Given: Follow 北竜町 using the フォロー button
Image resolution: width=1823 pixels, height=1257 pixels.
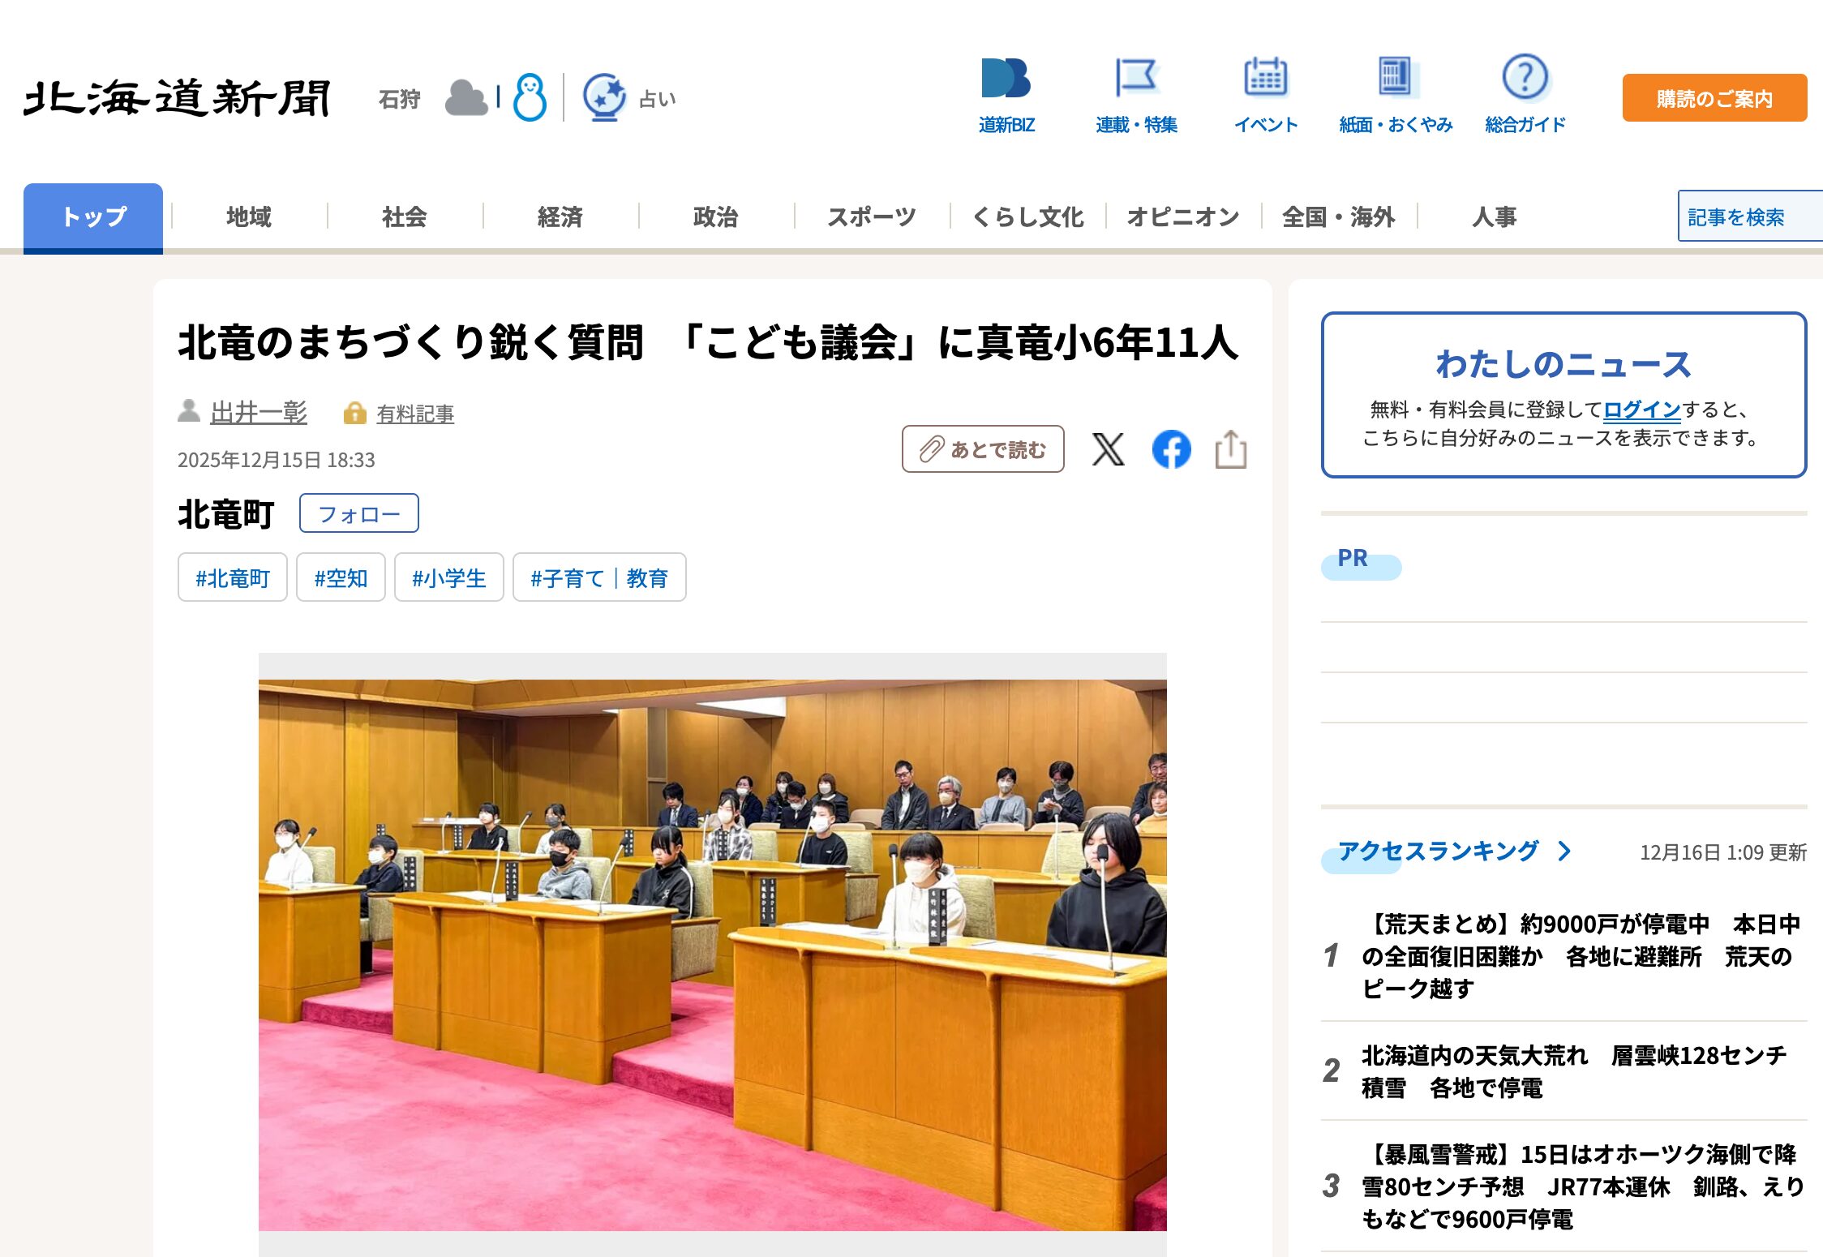Looking at the screenshot, I should tap(358, 513).
